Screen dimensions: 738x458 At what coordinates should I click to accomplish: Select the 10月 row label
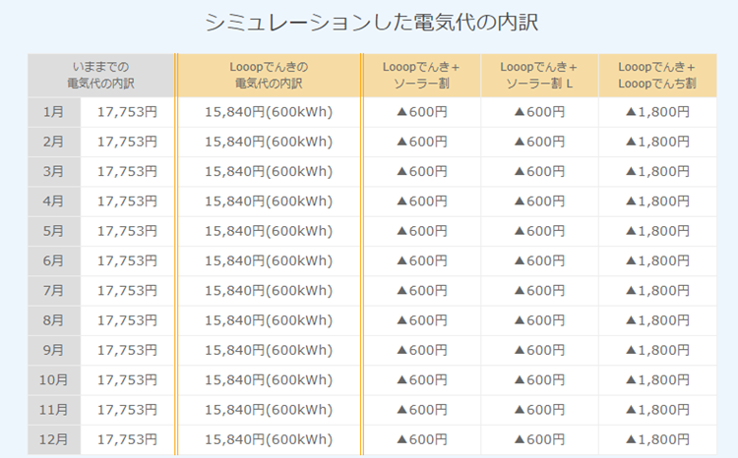click(x=54, y=380)
